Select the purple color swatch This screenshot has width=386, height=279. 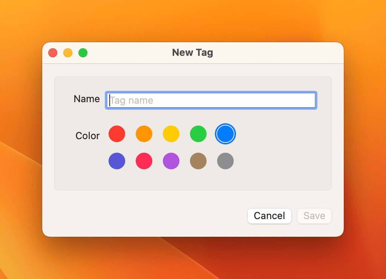171,161
